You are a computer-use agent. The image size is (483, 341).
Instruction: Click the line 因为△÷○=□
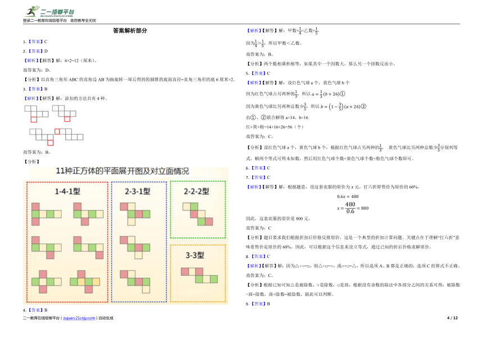tap(353, 266)
